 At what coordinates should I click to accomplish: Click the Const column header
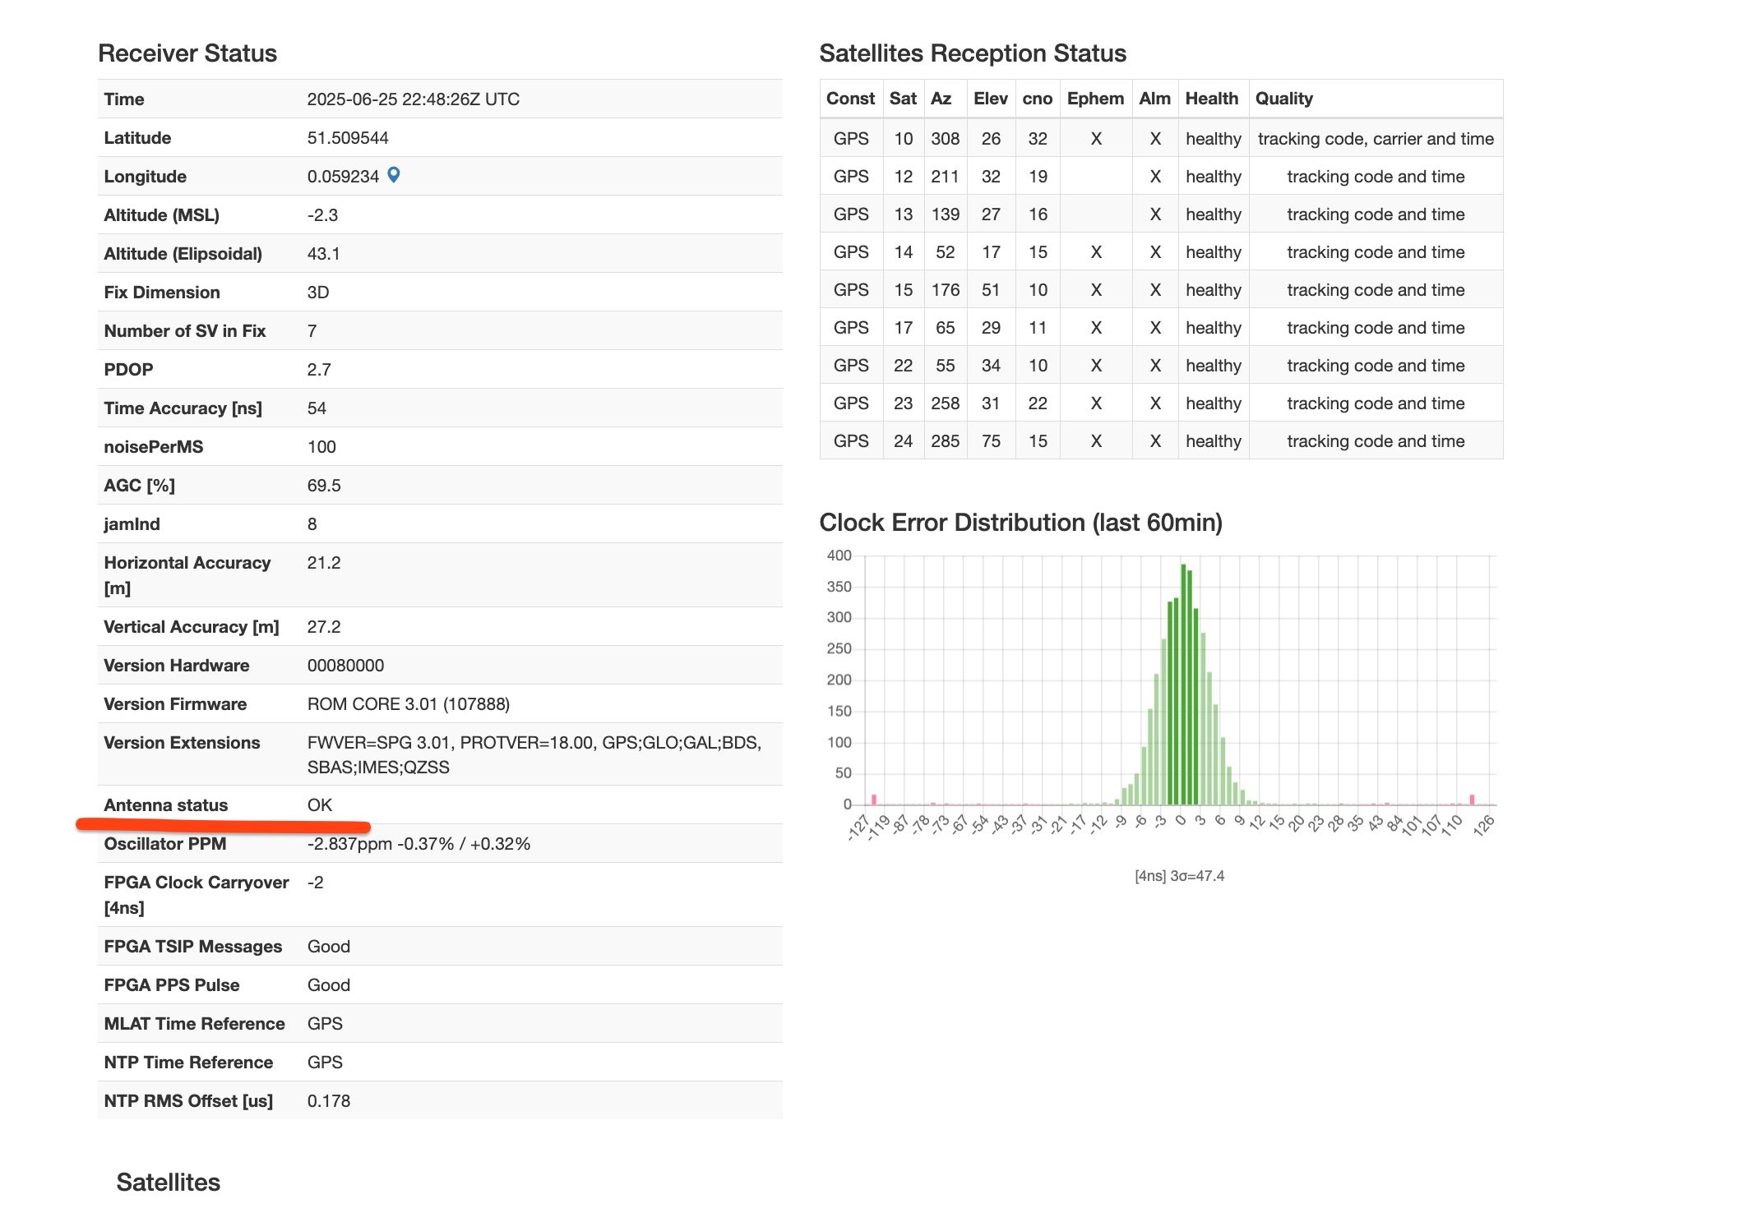(x=850, y=99)
